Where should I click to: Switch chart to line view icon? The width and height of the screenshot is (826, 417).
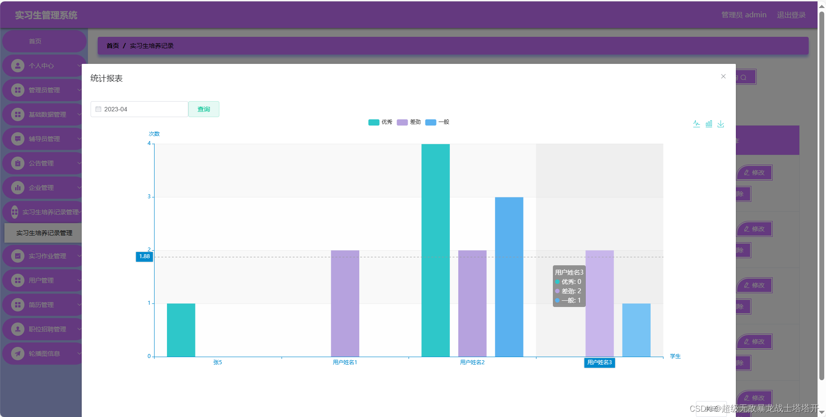pos(696,124)
